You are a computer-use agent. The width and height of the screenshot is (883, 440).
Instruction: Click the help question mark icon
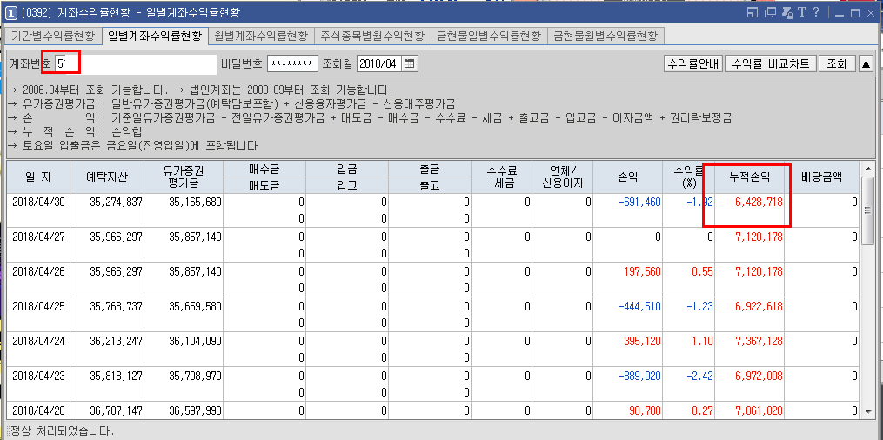(x=815, y=12)
